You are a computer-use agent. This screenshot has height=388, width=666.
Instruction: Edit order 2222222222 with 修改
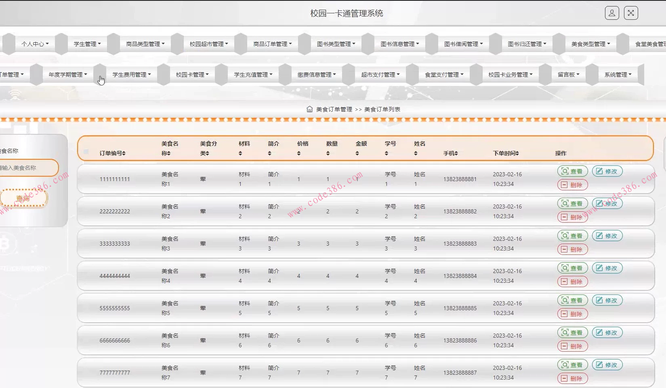pos(607,203)
